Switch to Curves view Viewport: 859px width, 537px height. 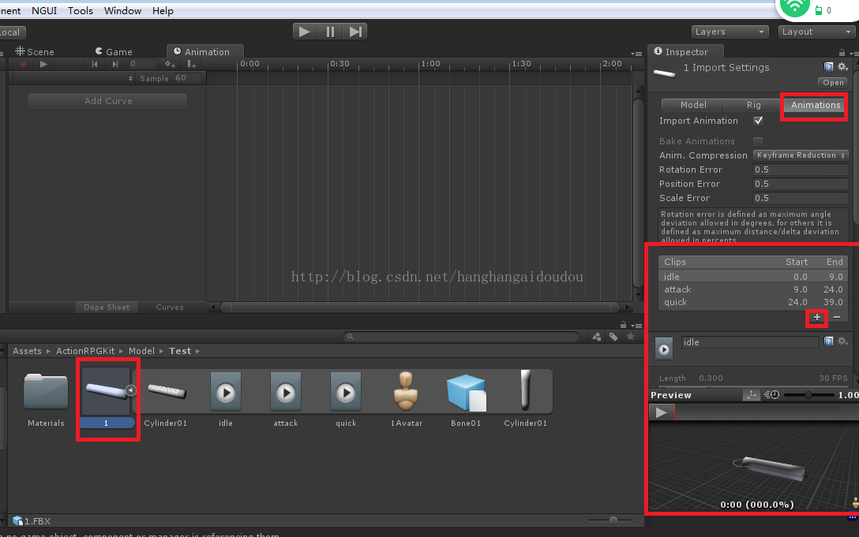coord(169,307)
